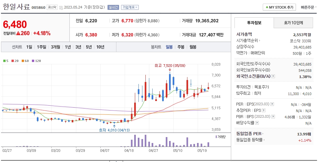
Task: Click the 시가 value 6,380
Action: pos(91,35)
